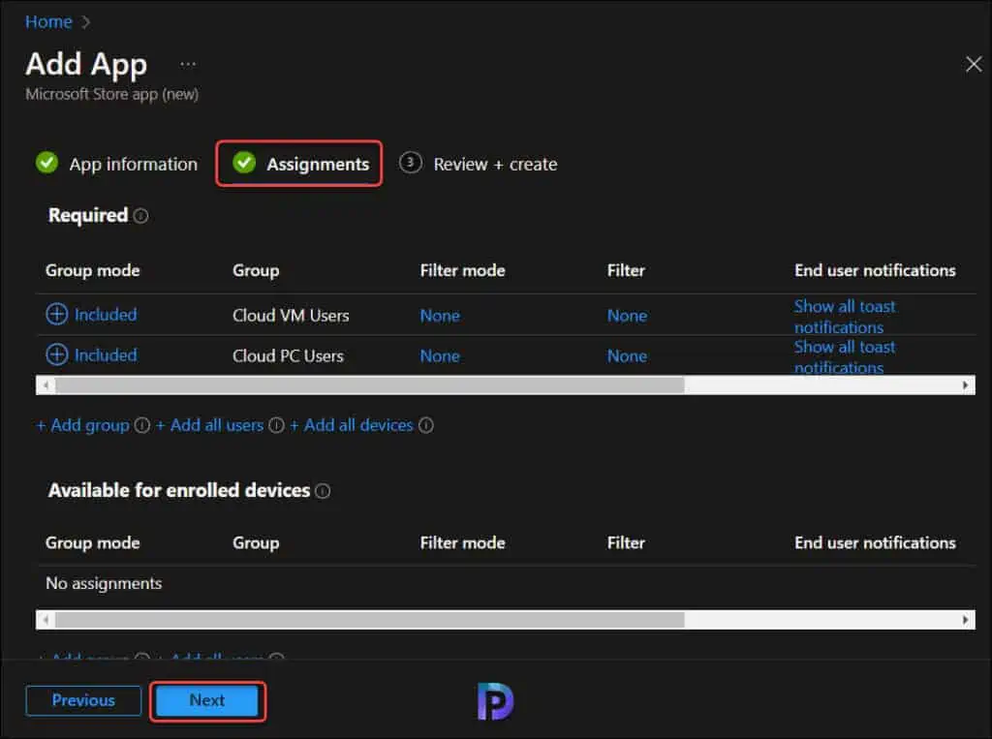Click Included link in Cloud PC Users row
992x739 pixels.
tap(105, 354)
